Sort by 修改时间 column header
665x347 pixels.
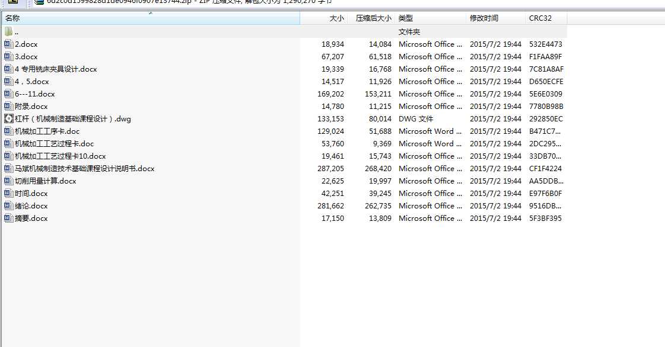(x=495, y=18)
